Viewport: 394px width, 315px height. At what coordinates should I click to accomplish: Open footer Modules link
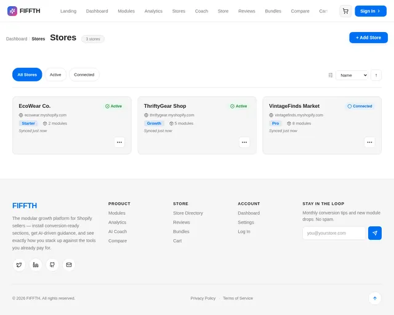coord(117,213)
